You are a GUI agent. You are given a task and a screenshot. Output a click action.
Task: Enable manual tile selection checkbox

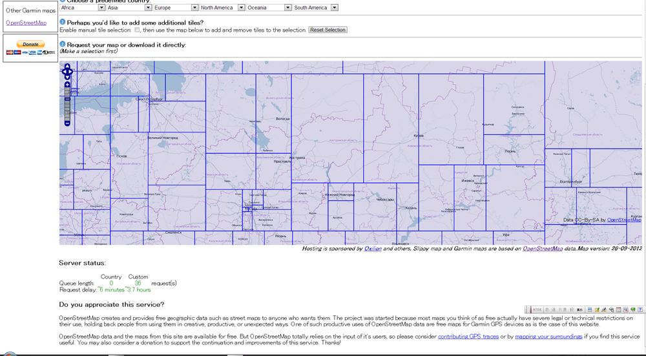click(x=137, y=30)
